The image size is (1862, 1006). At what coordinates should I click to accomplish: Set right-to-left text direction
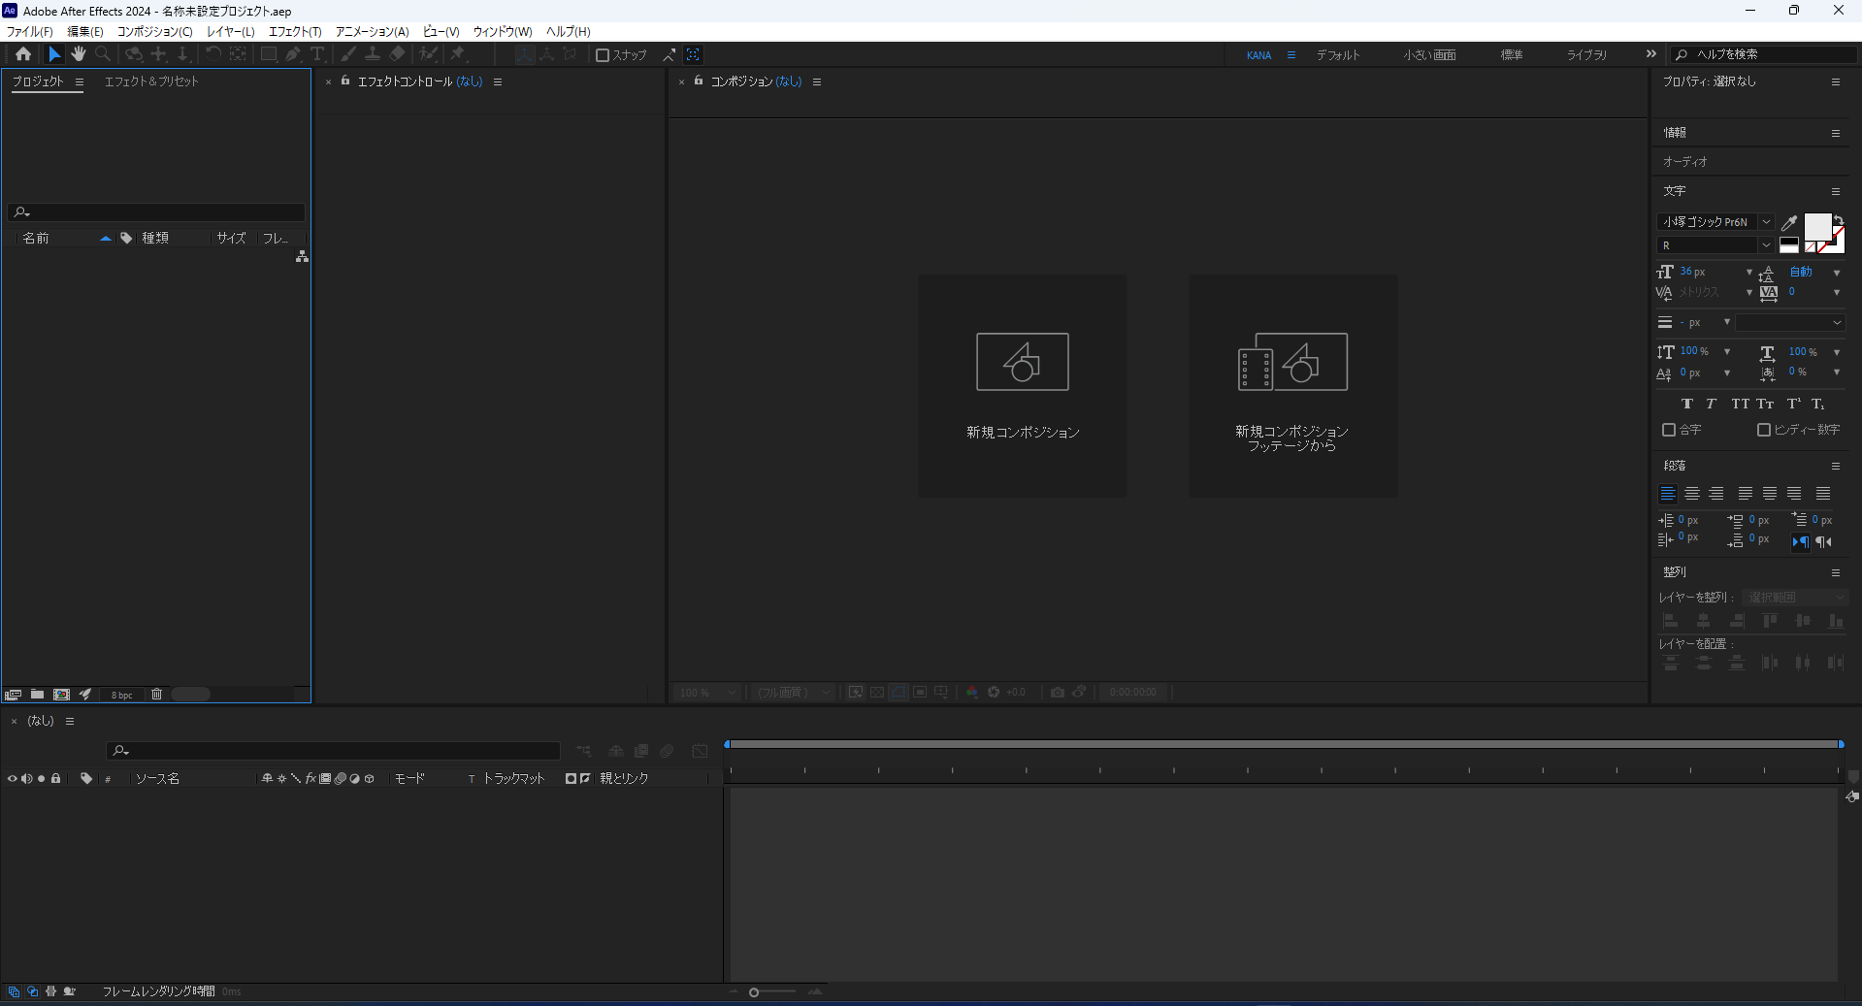1824,542
